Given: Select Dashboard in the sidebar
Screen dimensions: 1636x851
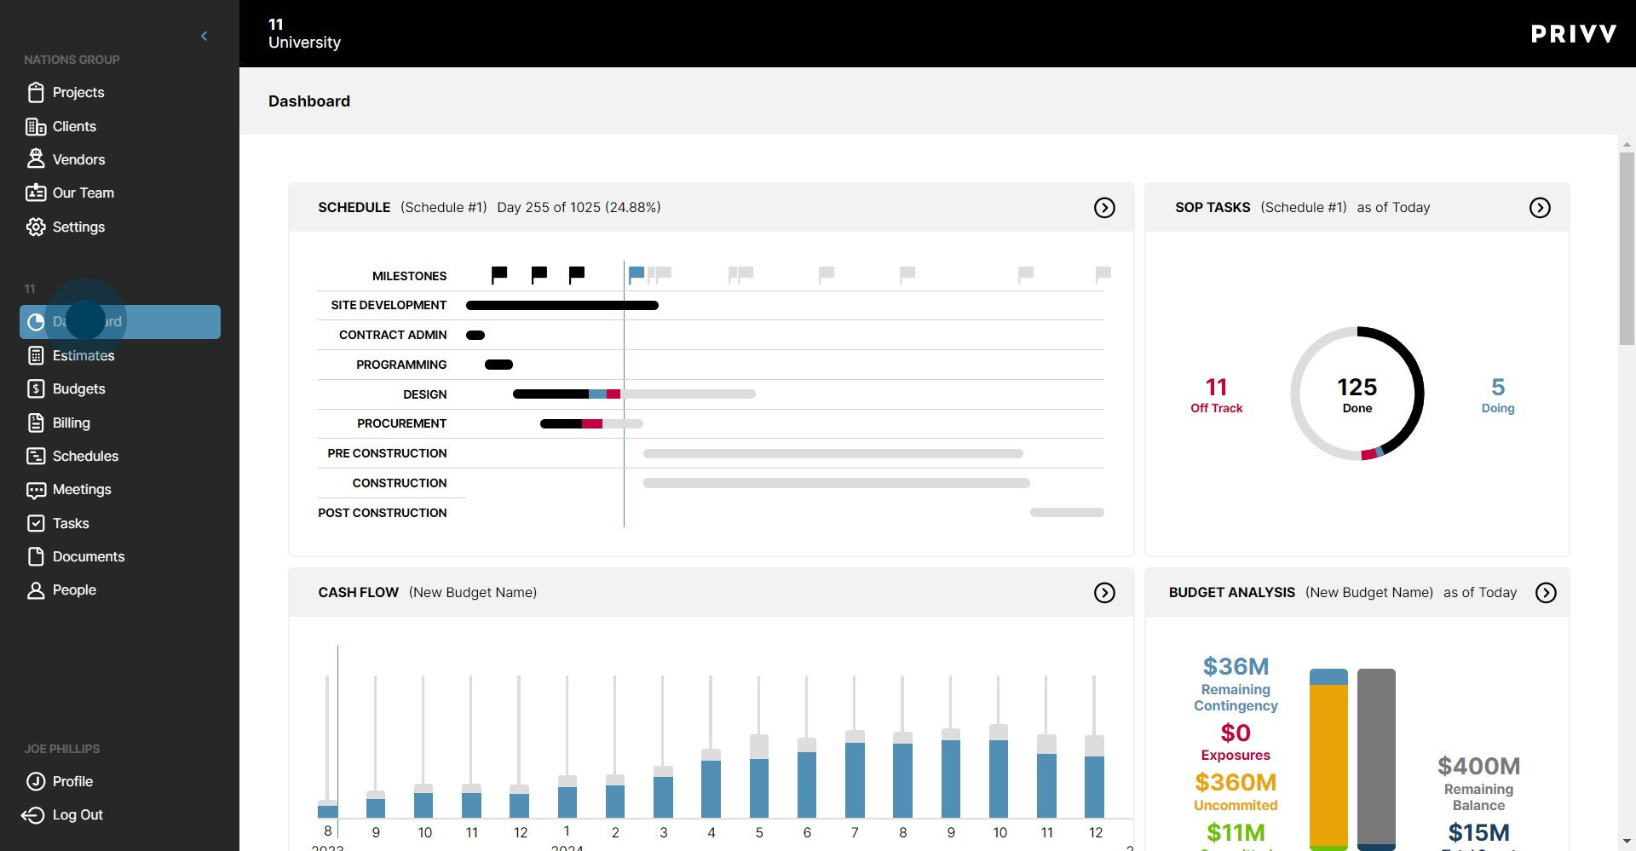Looking at the screenshot, I should point(119,322).
